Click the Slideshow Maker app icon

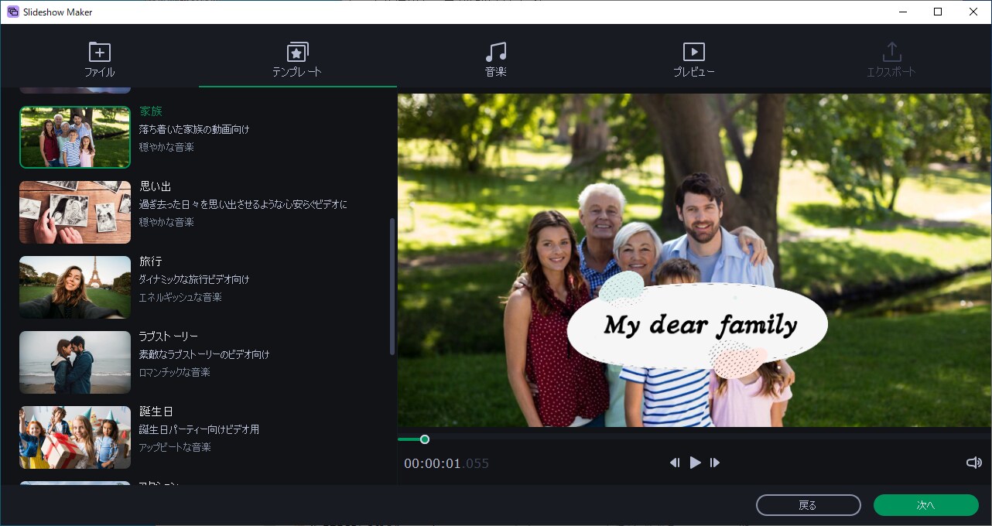pyautogui.click(x=12, y=12)
